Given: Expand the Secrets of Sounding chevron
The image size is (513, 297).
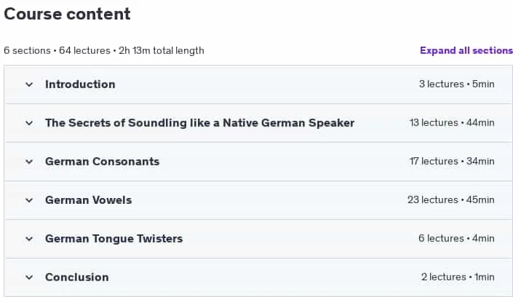Looking at the screenshot, I should tap(29, 123).
